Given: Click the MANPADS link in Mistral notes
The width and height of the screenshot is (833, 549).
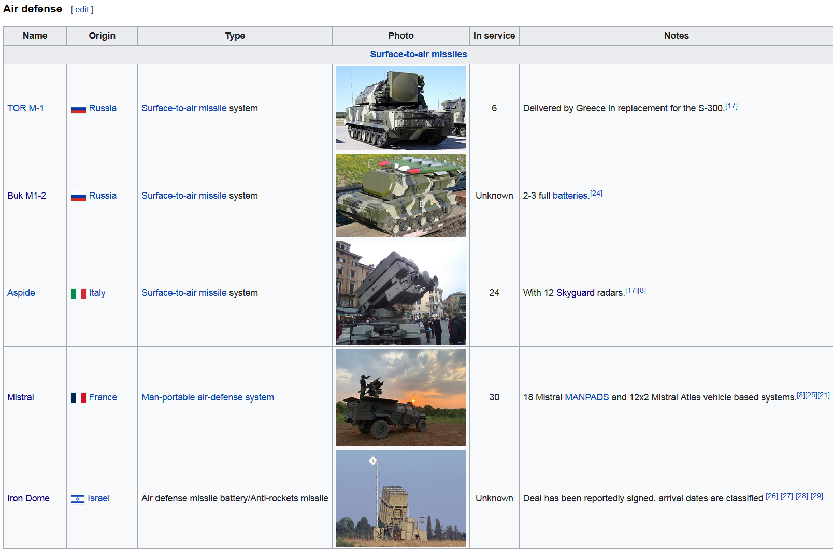Looking at the screenshot, I should click(587, 397).
